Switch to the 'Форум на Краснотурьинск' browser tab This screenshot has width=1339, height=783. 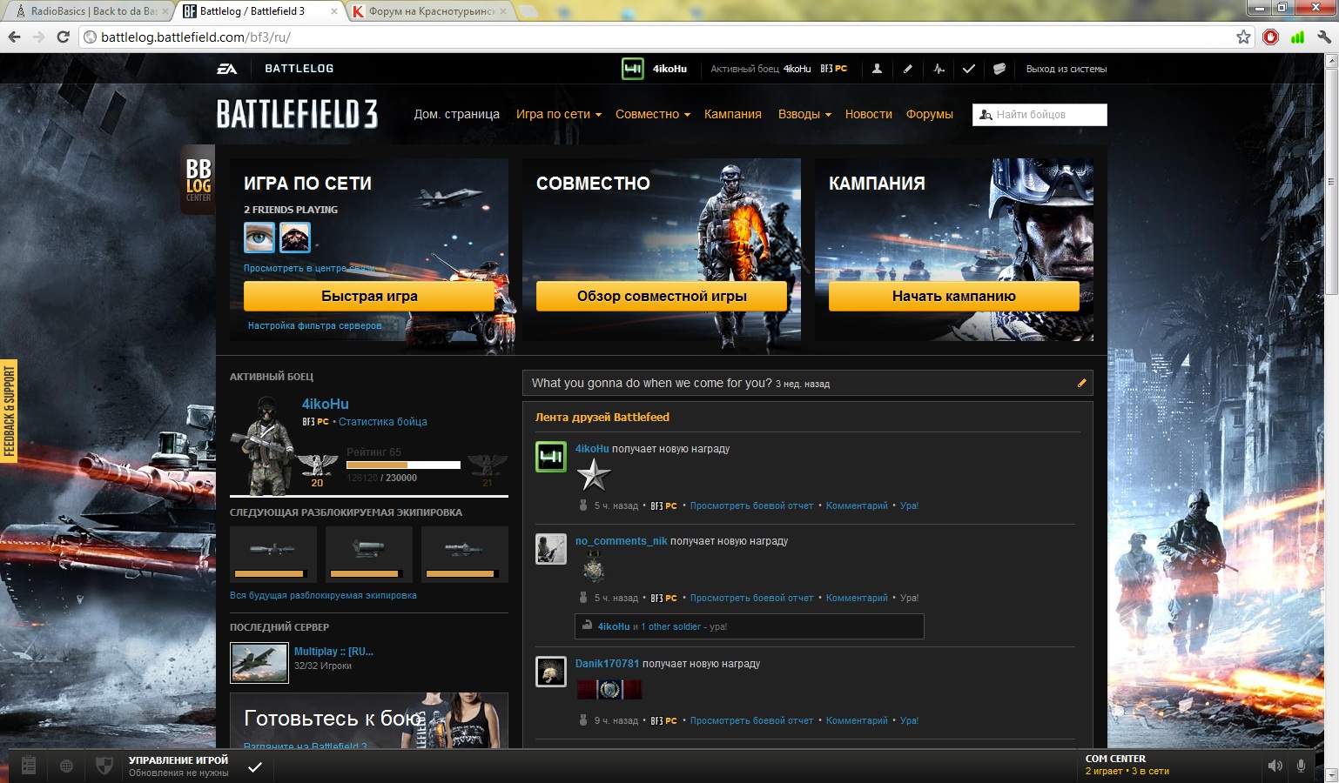(430, 11)
